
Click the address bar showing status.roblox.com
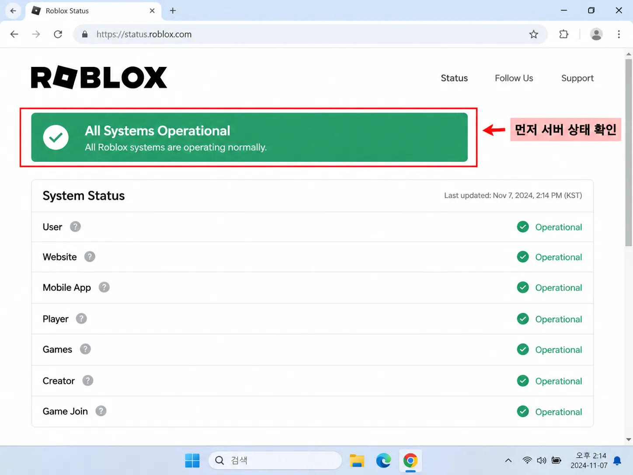pyautogui.click(x=310, y=34)
